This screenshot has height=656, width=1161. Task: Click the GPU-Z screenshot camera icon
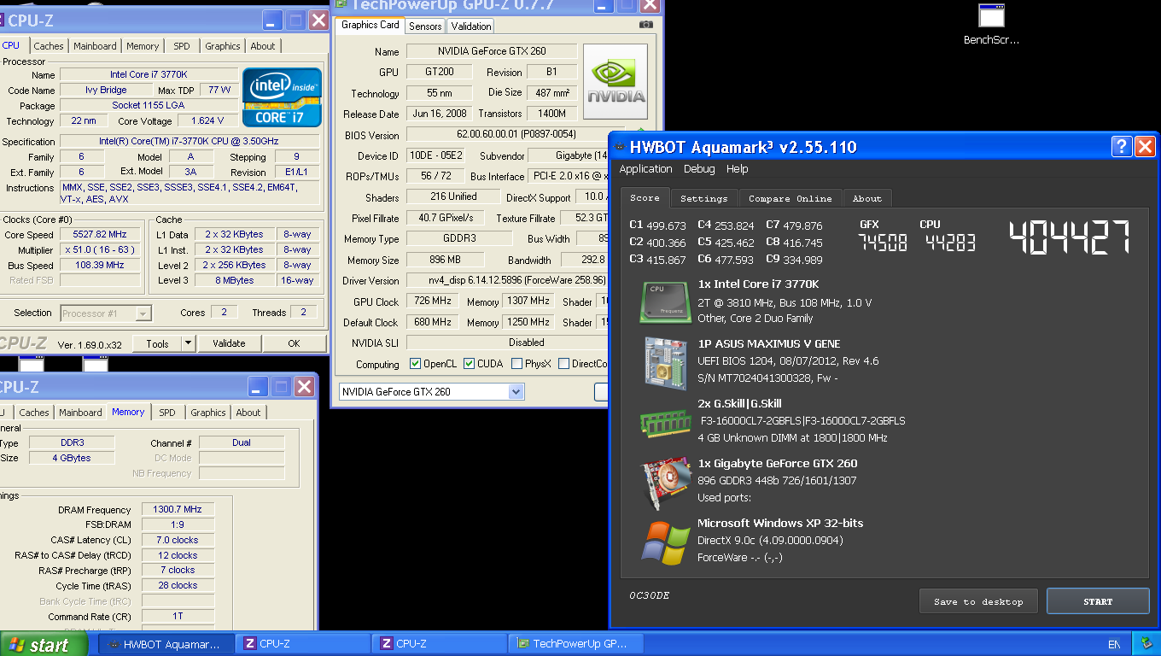(x=646, y=25)
